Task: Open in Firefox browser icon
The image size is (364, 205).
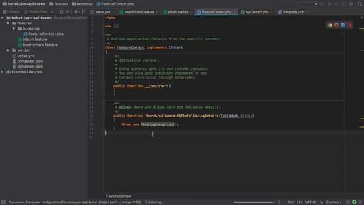Action: [336, 25]
